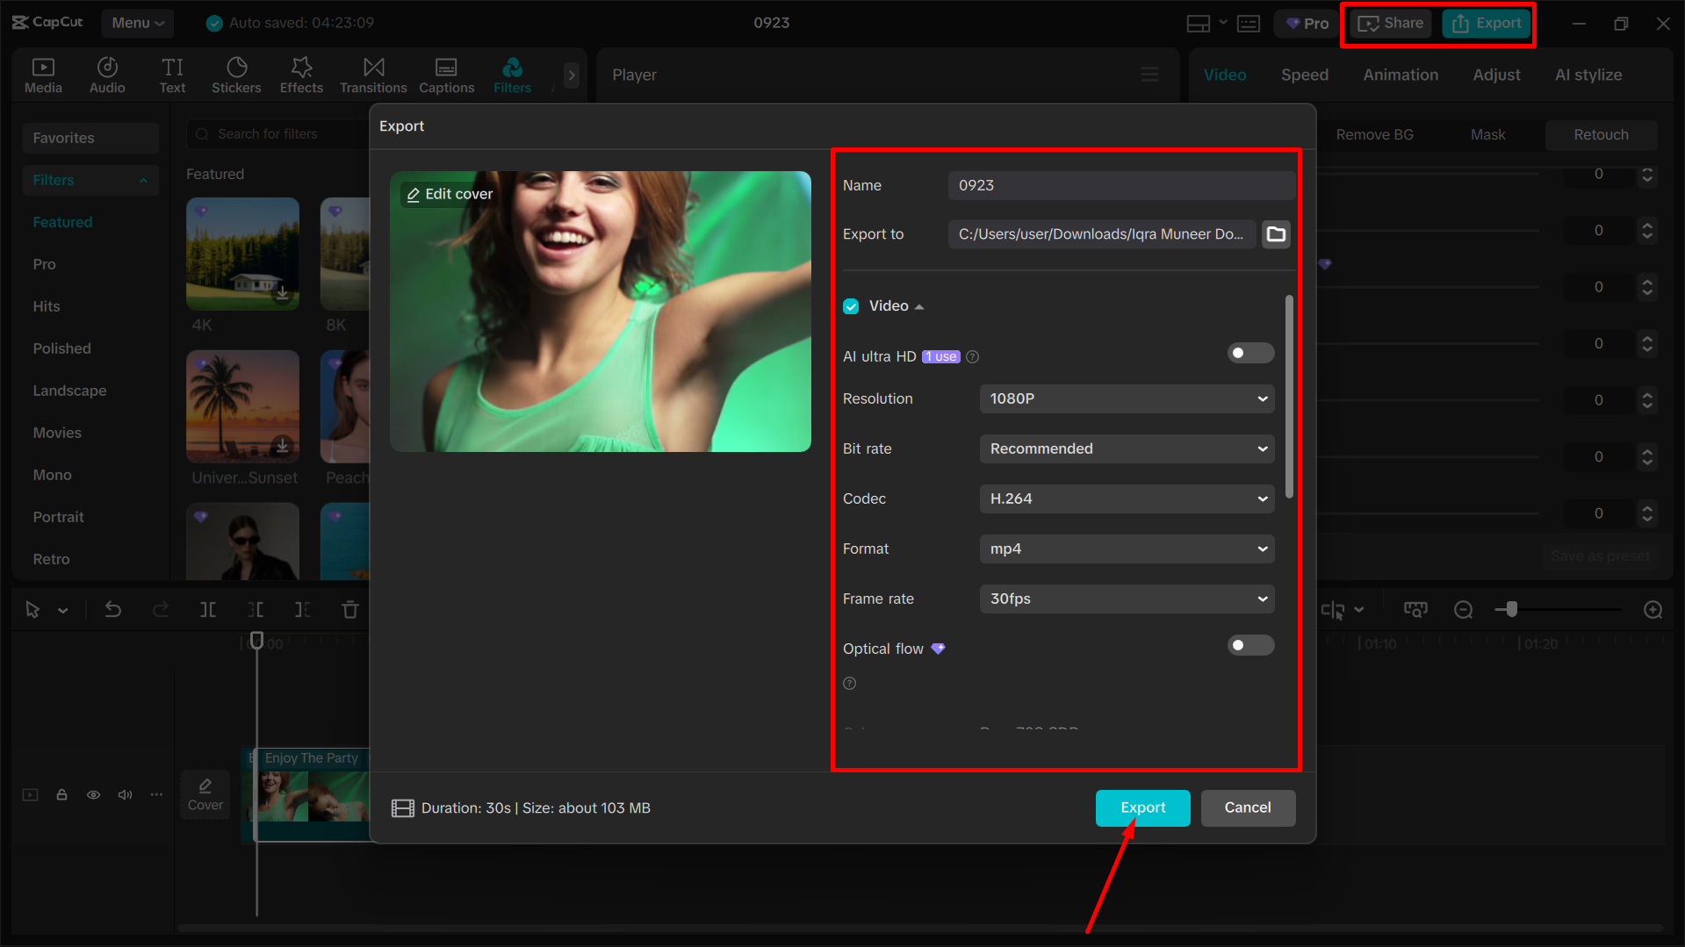Uncheck the Video export checkbox
The width and height of the screenshot is (1685, 947).
pos(850,305)
